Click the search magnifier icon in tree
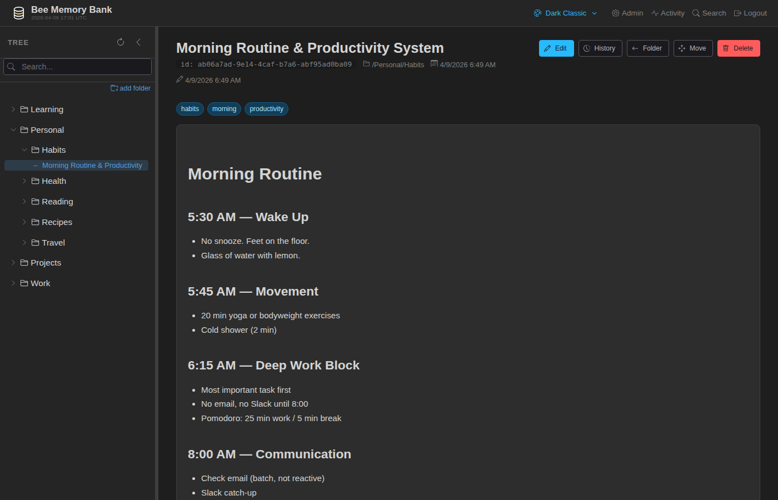The width and height of the screenshot is (778, 500). coord(11,67)
